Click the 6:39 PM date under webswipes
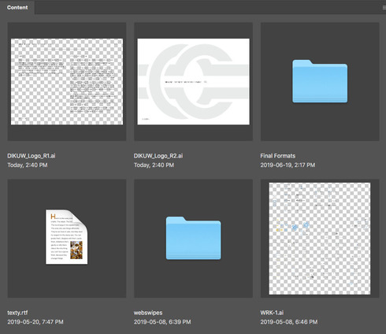The width and height of the screenshot is (386, 334). tap(162, 322)
